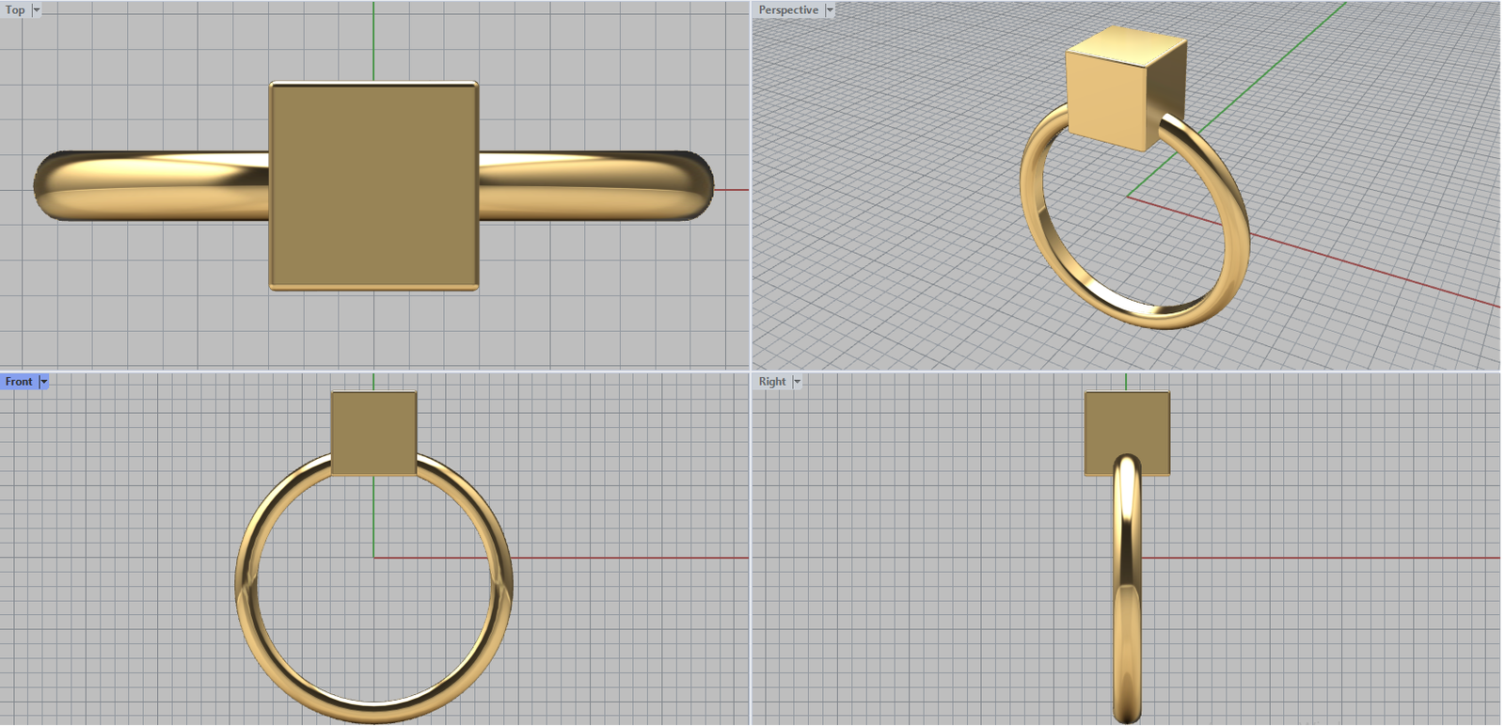
Task: Click the red X axis line in Front view
Action: pos(611,558)
